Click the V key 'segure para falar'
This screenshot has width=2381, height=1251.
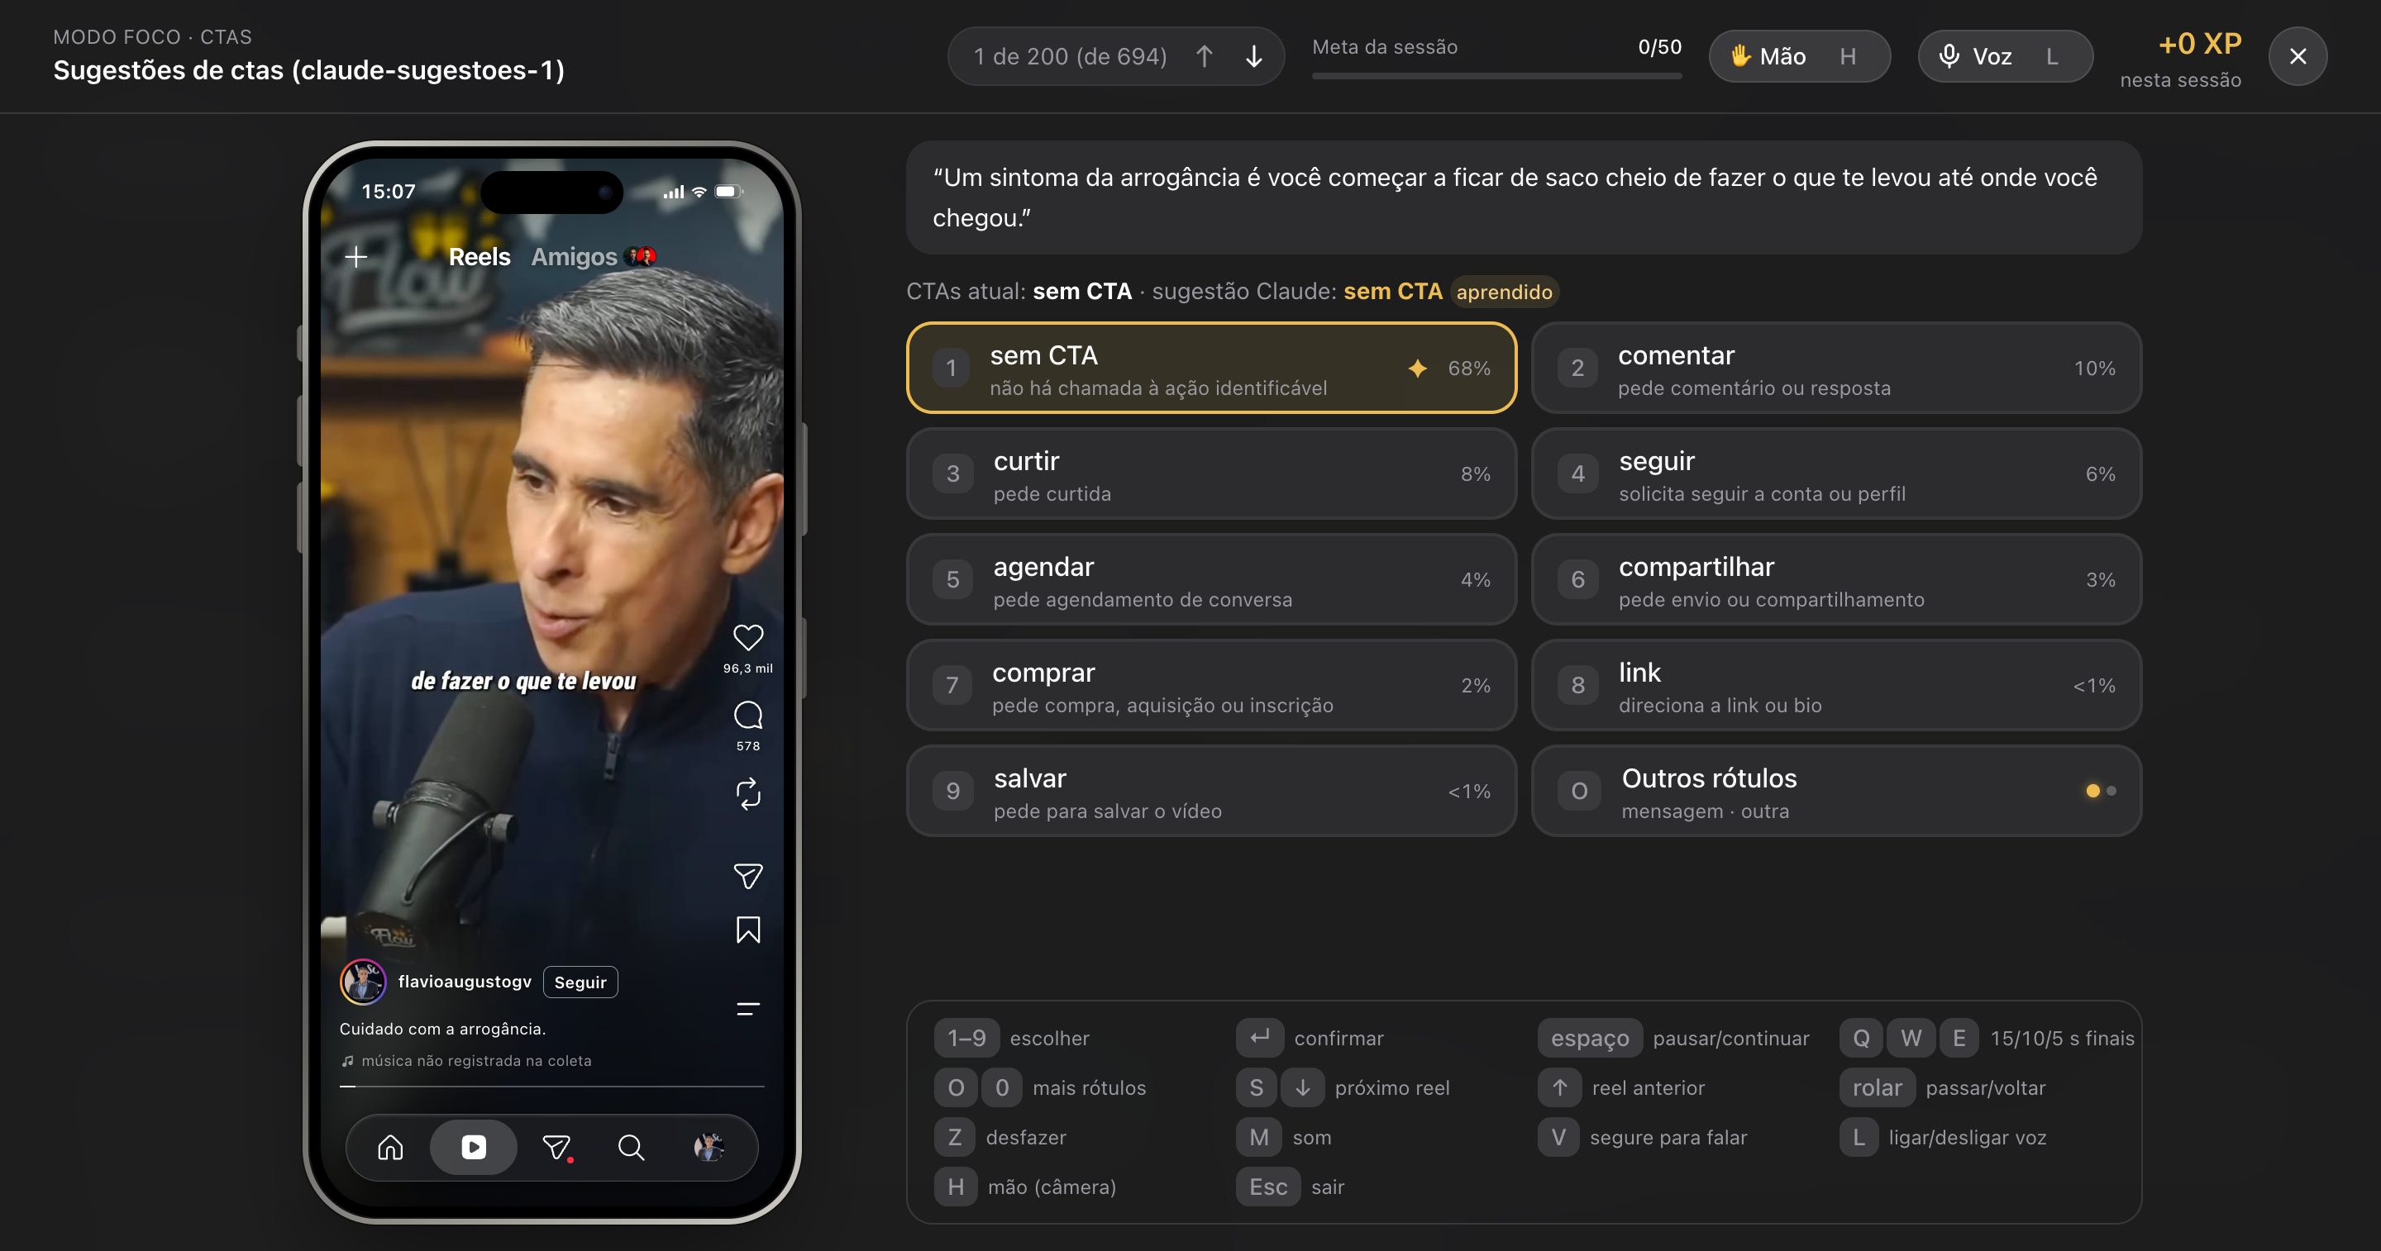1558,1137
